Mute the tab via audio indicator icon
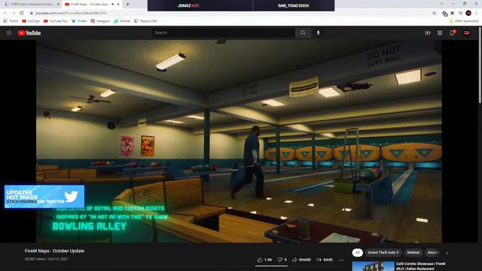 click(113, 5)
